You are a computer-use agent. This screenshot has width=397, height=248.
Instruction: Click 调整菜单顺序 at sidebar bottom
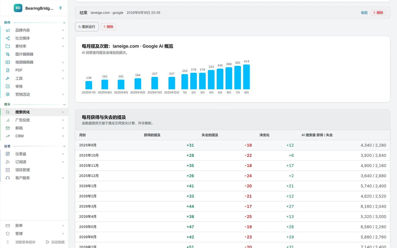[x=25, y=242]
